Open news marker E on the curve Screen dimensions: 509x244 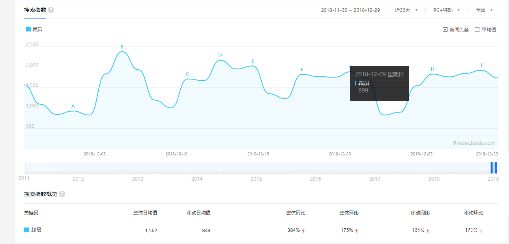click(x=253, y=61)
